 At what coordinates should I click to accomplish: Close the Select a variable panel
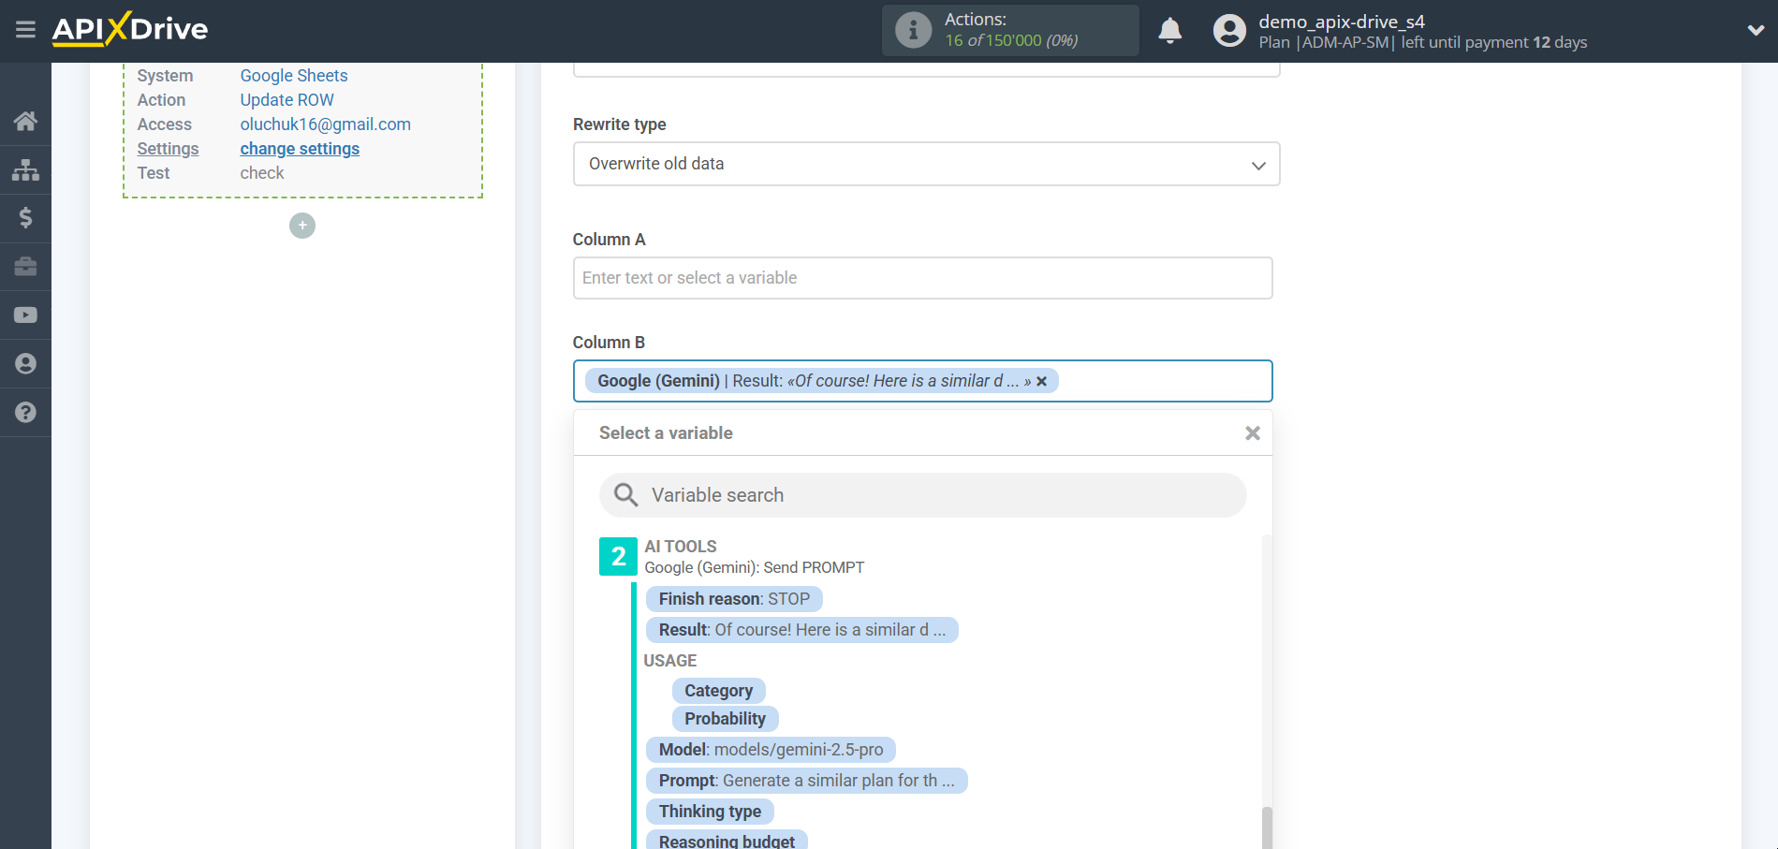tap(1252, 433)
